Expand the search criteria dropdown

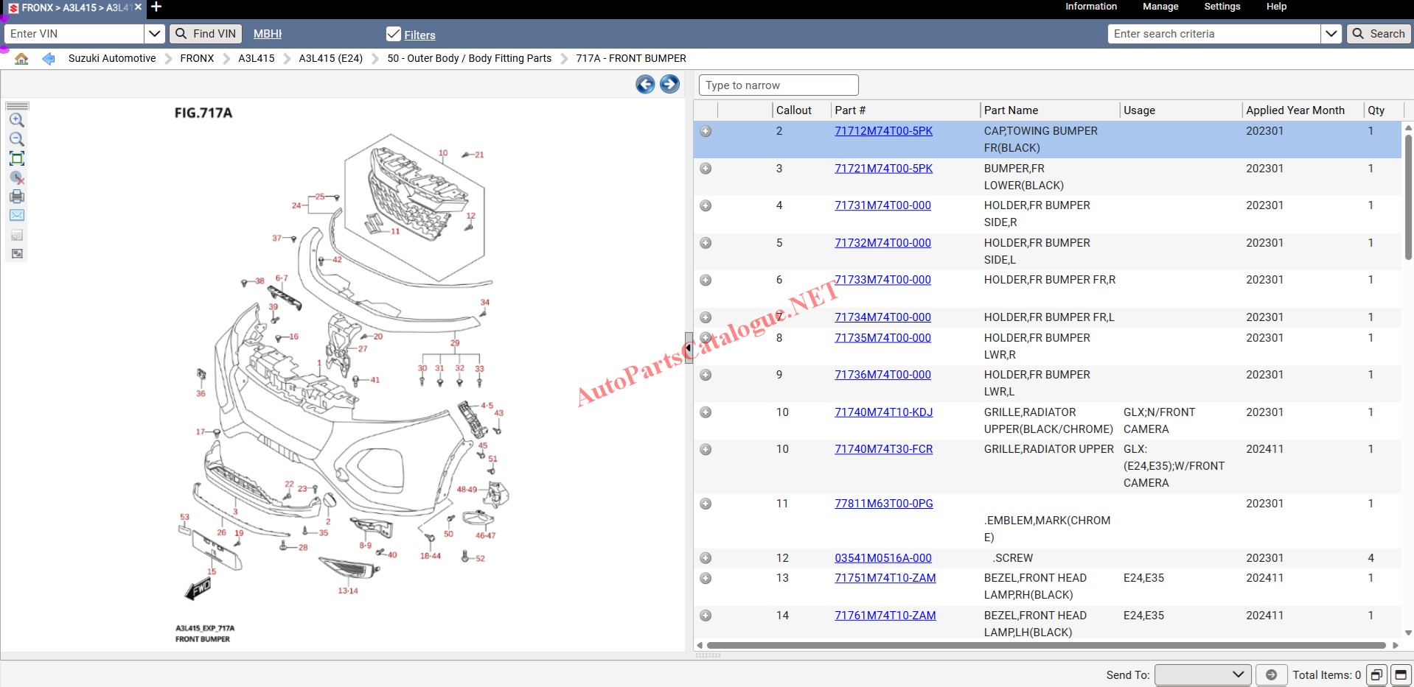tap(1331, 34)
